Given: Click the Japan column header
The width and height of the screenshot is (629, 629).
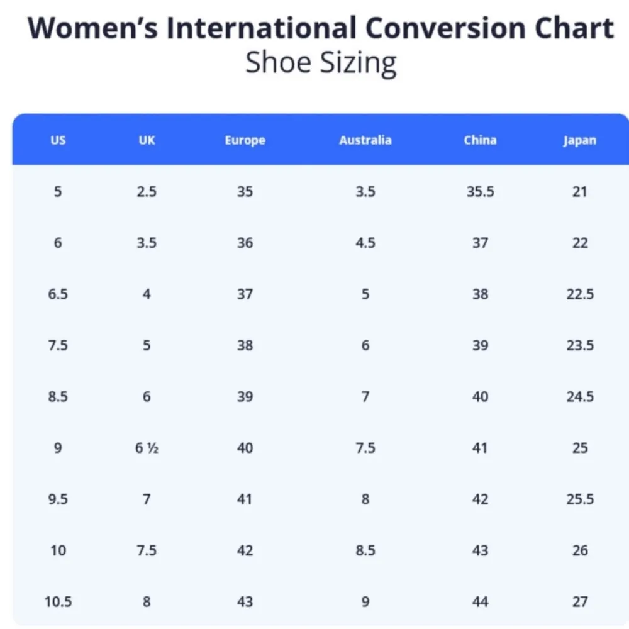Looking at the screenshot, I should pyautogui.click(x=579, y=140).
